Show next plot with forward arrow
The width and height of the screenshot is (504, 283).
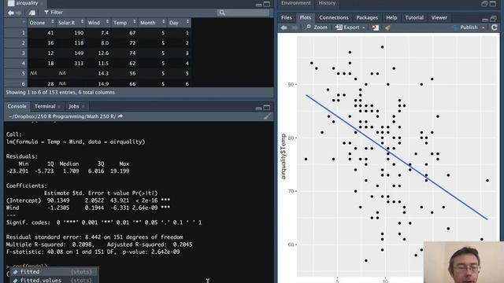click(x=295, y=28)
